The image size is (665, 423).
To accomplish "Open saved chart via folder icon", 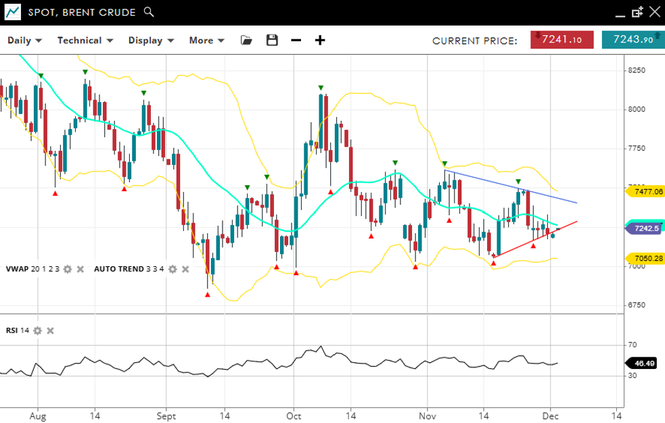I will tap(246, 41).
